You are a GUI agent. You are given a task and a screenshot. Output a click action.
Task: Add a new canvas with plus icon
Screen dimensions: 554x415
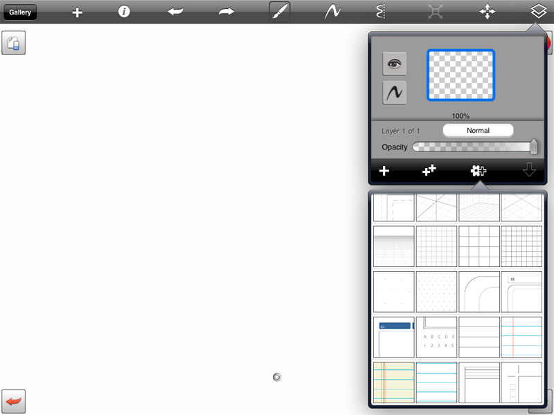point(77,12)
